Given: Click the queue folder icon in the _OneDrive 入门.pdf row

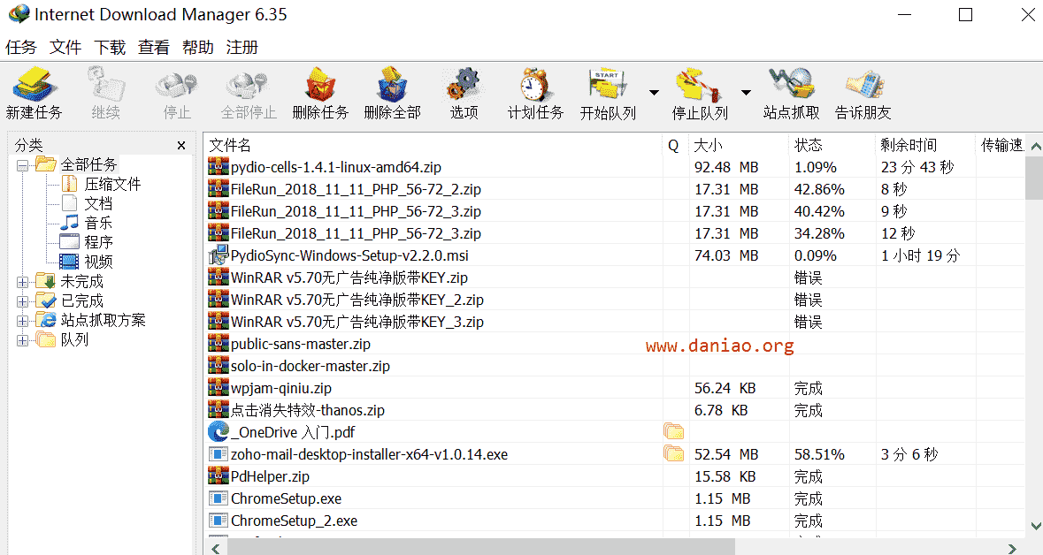Looking at the screenshot, I should tap(673, 432).
